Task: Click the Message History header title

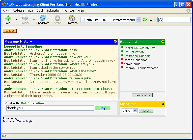Action: pos(18,42)
